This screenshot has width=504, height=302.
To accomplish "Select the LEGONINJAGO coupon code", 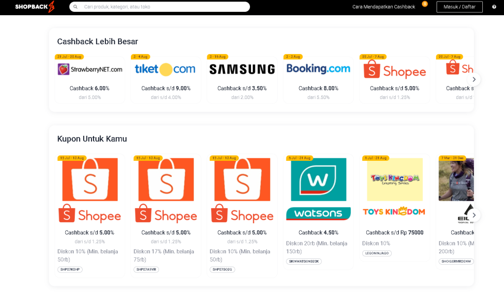I will (377, 253).
